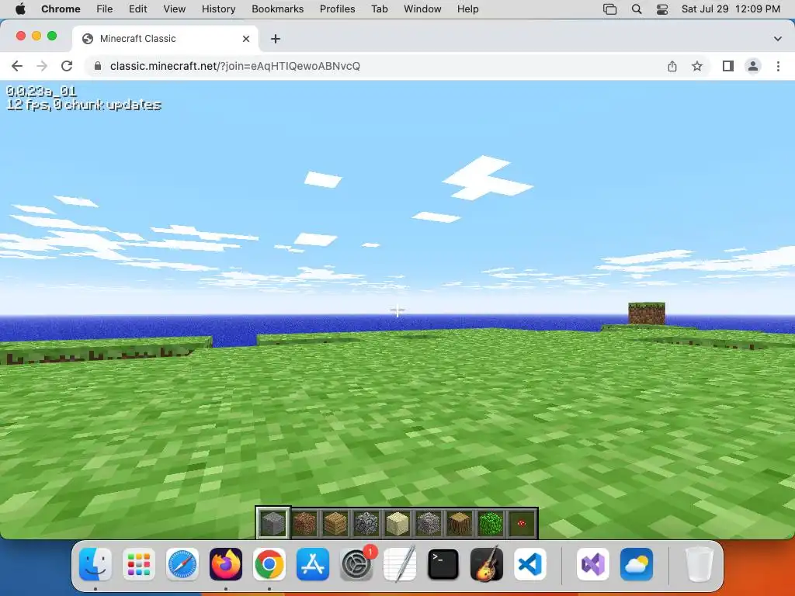Open System Settings from the Dock

[x=356, y=564]
